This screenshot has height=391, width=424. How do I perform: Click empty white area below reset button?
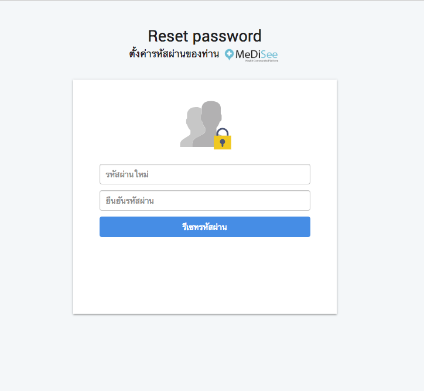tap(204, 275)
